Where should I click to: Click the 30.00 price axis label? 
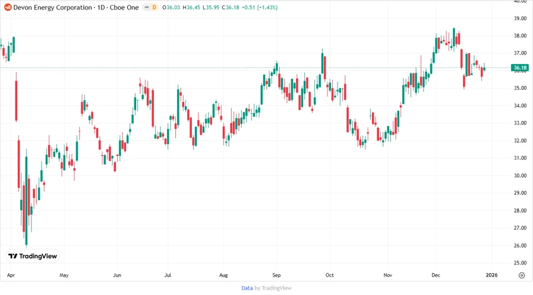coord(520,176)
